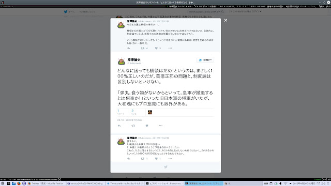Open the small avatar of the liker
This screenshot has width=331, height=186.
click(x=150, y=112)
